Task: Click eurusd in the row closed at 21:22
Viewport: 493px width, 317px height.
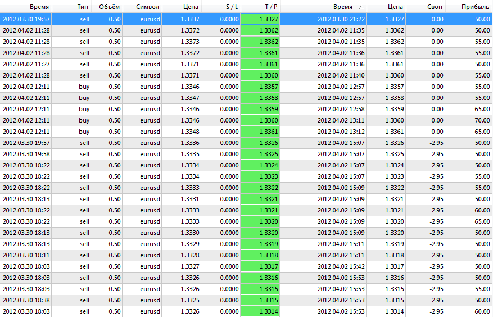Action: click(150, 19)
